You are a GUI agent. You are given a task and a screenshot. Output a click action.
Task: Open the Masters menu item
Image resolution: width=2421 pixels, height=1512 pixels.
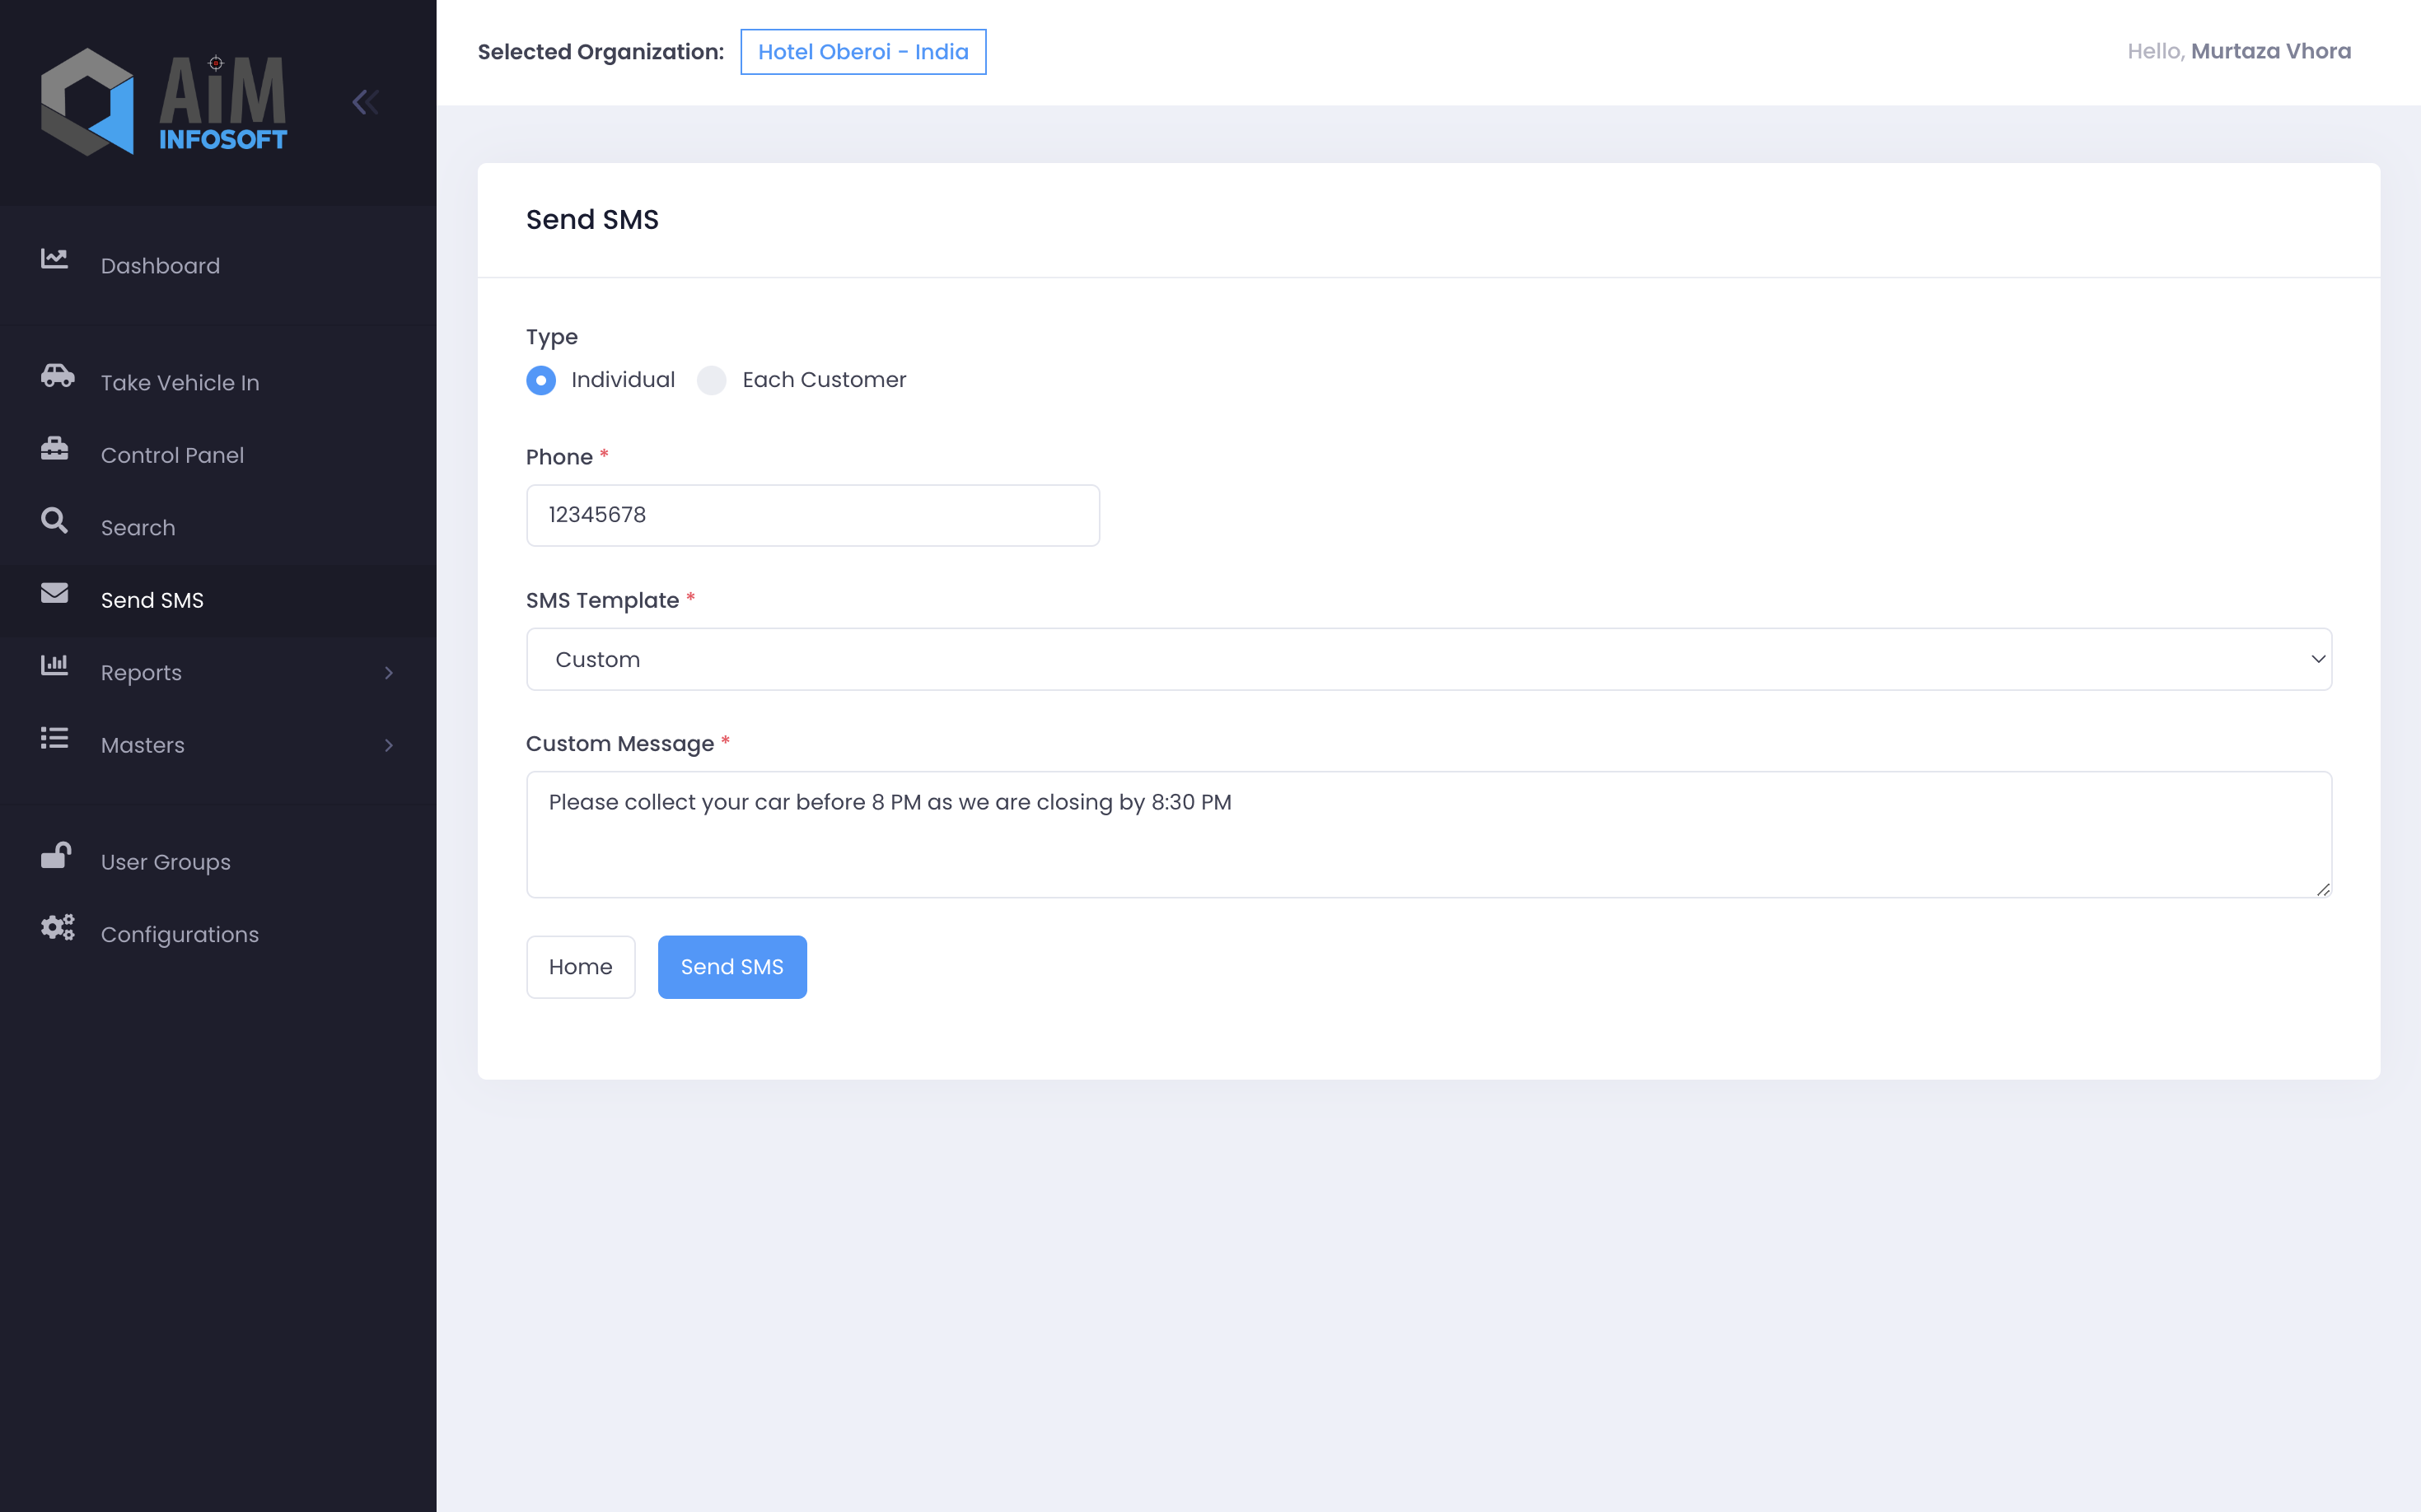(x=218, y=746)
